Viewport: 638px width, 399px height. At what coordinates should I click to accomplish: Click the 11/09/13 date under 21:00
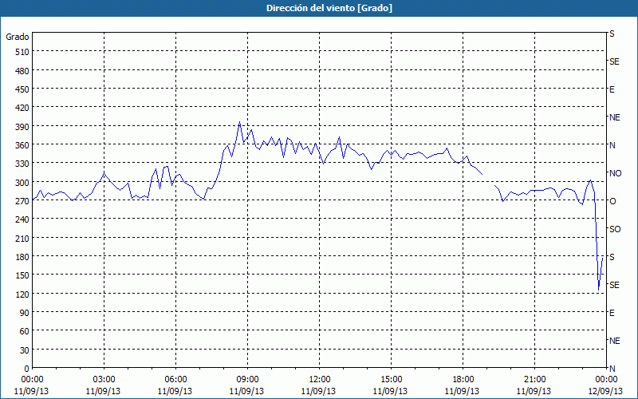click(x=534, y=391)
